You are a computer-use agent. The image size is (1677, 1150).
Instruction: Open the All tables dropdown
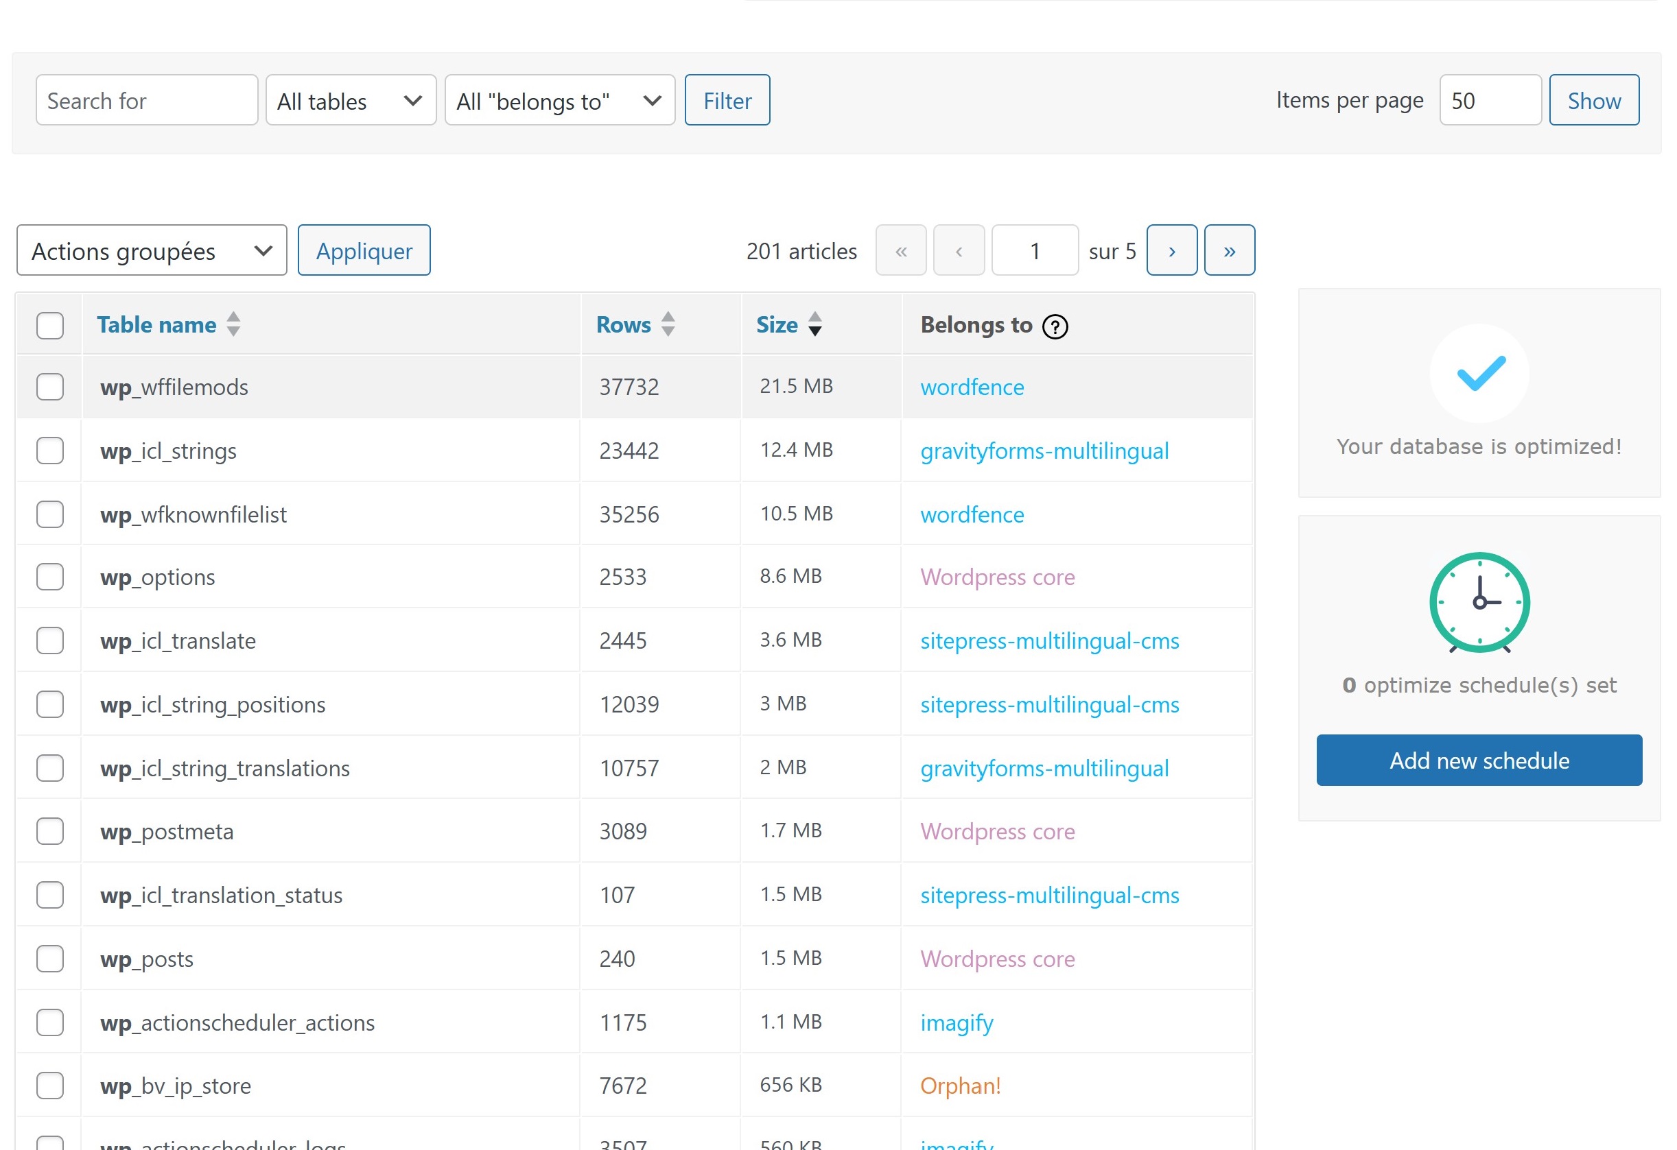tap(350, 101)
